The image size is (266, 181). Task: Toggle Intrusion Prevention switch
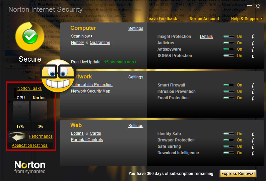click(x=228, y=92)
